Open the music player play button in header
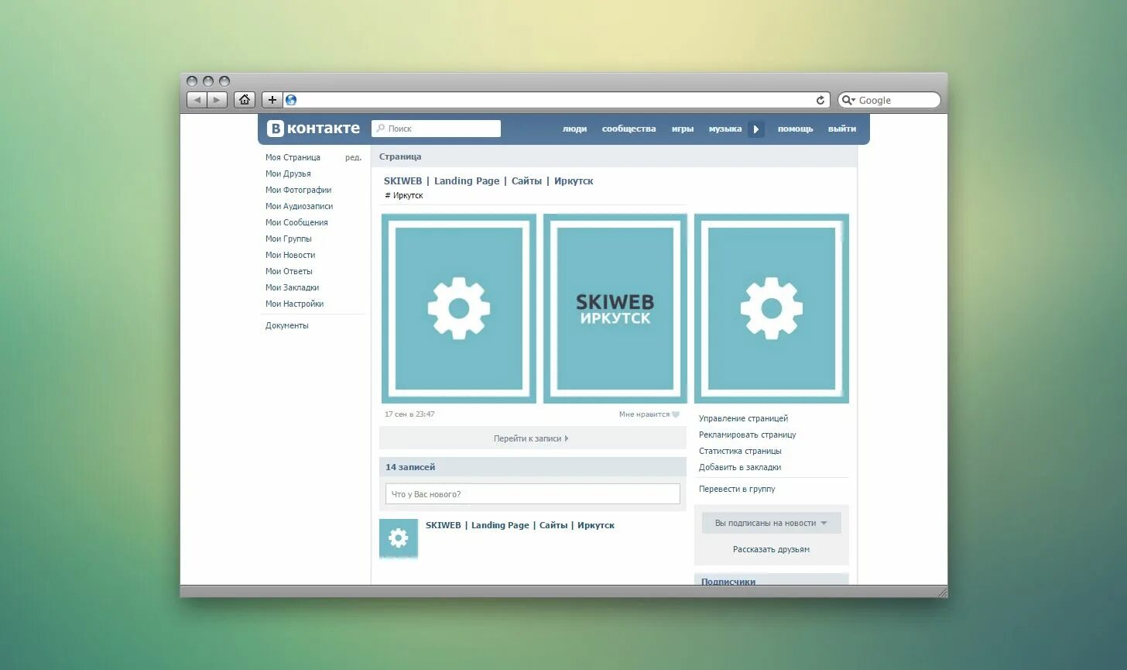 coord(756,129)
